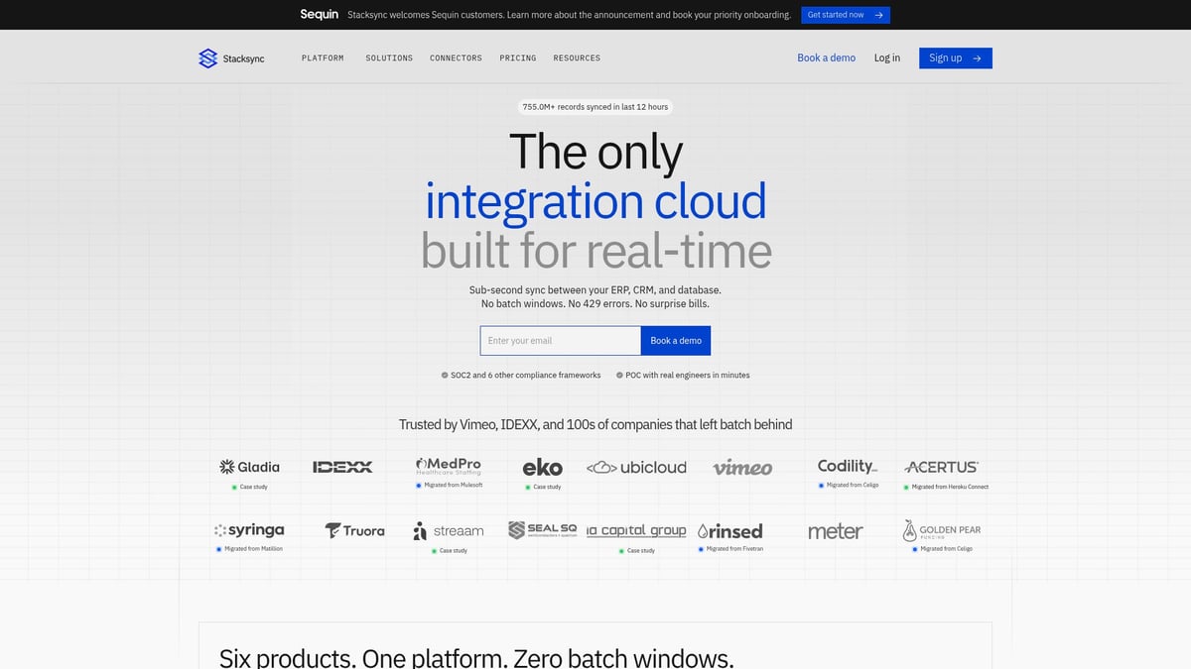Open the CONNECTORS navigation menu
The image size is (1191, 669).
pyautogui.click(x=456, y=57)
